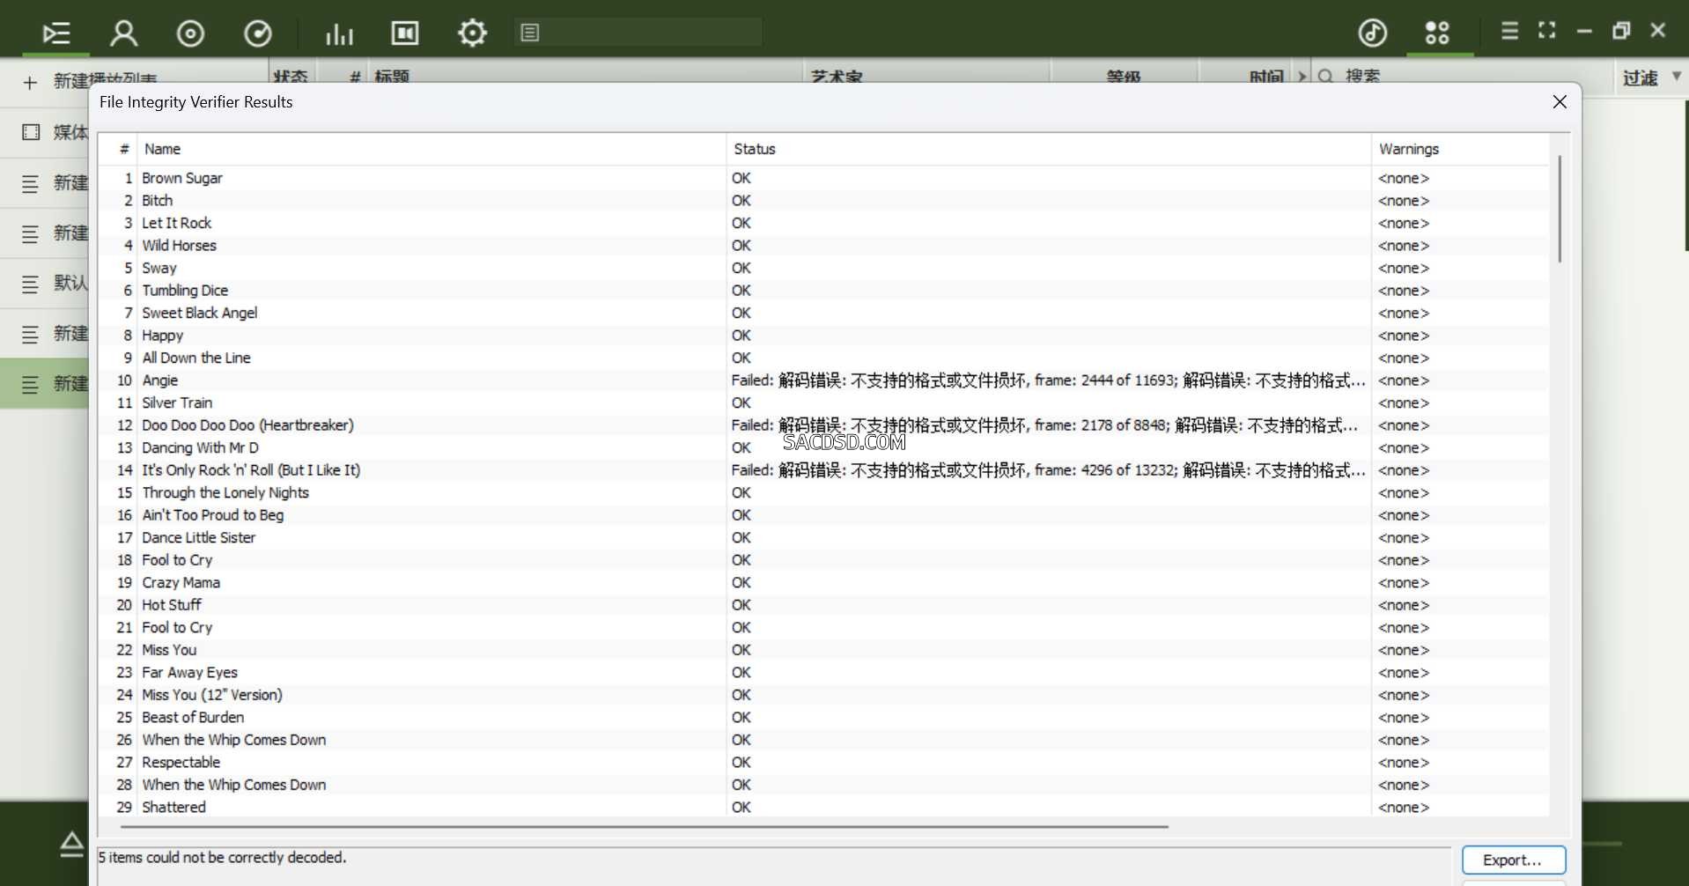Image resolution: width=1689 pixels, height=886 pixels.
Task: Click the music note circle icon
Action: [1372, 33]
